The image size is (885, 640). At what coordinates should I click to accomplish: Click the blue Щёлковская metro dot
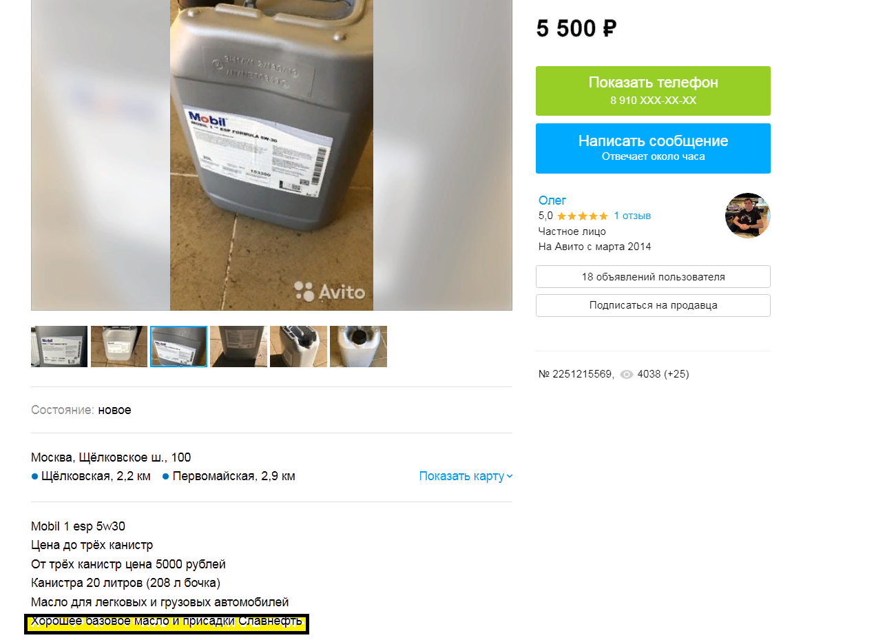click(x=34, y=476)
